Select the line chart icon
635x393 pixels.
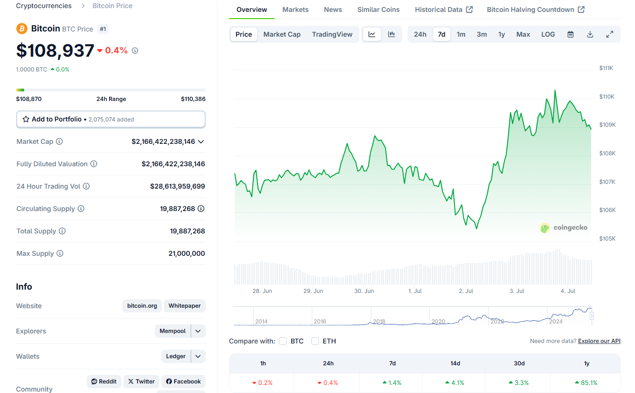pos(372,34)
